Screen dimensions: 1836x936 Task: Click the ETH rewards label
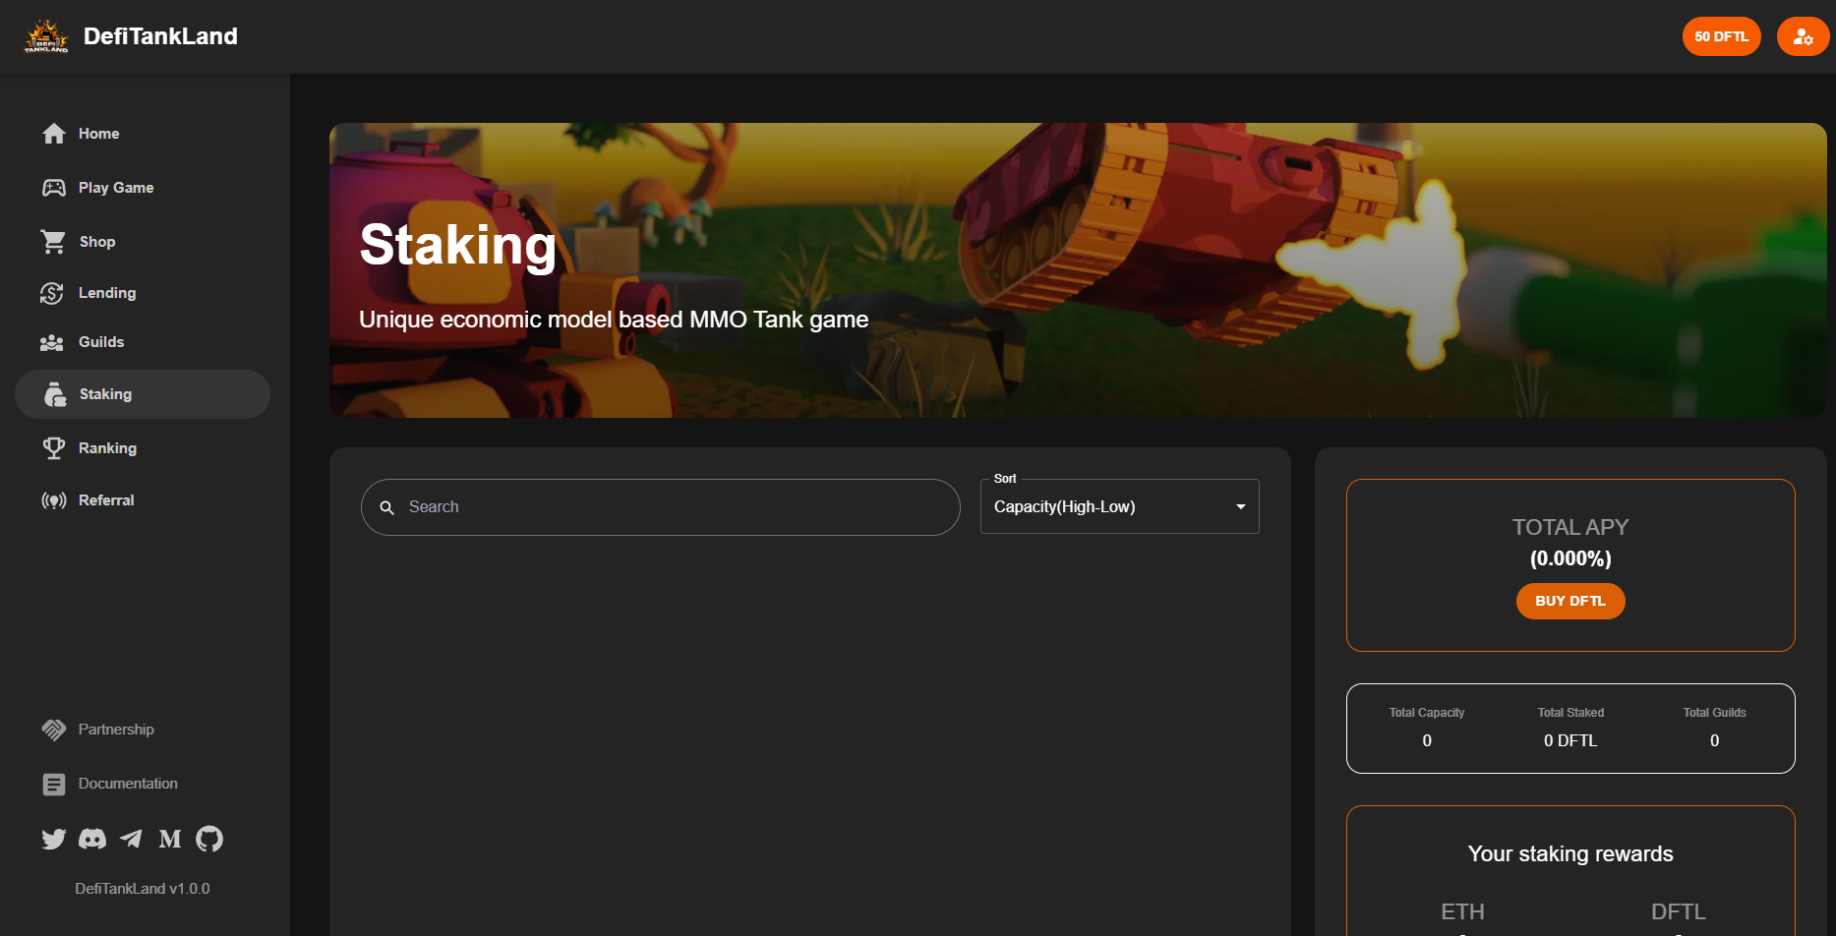tap(1462, 911)
